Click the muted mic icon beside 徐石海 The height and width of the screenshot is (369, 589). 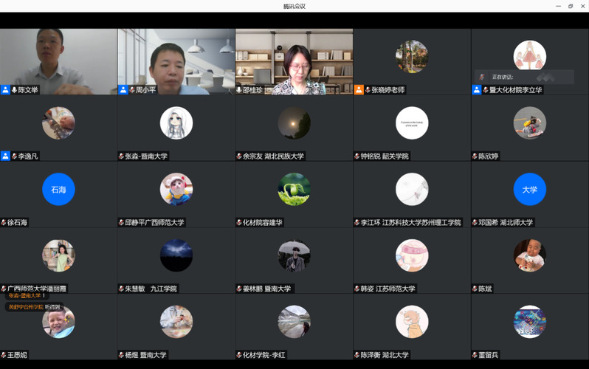click(4, 223)
